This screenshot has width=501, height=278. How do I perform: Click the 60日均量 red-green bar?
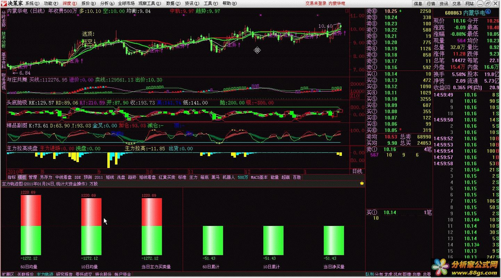[x=31, y=225]
